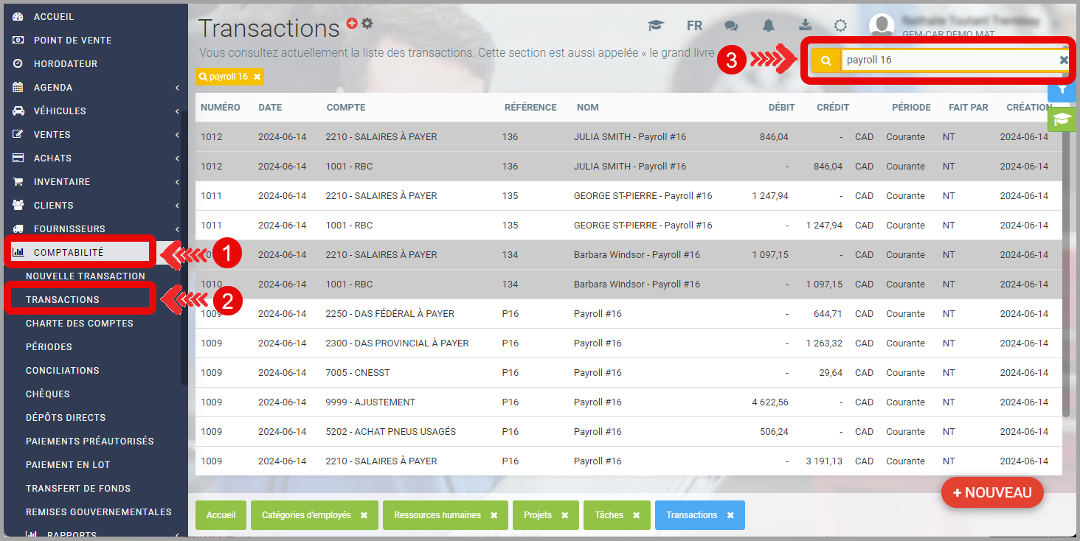Clear the search field with the X
The image size is (1080, 541).
tap(1064, 60)
